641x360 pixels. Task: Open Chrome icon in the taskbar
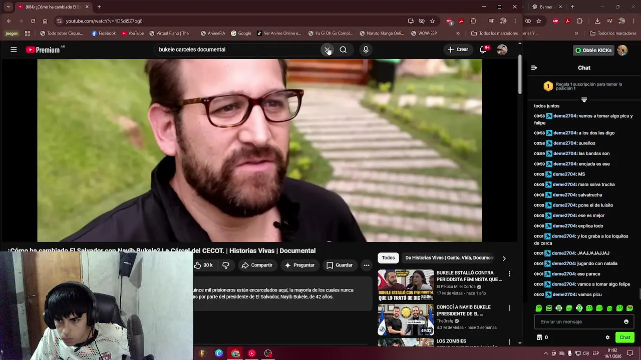pos(235,353)
